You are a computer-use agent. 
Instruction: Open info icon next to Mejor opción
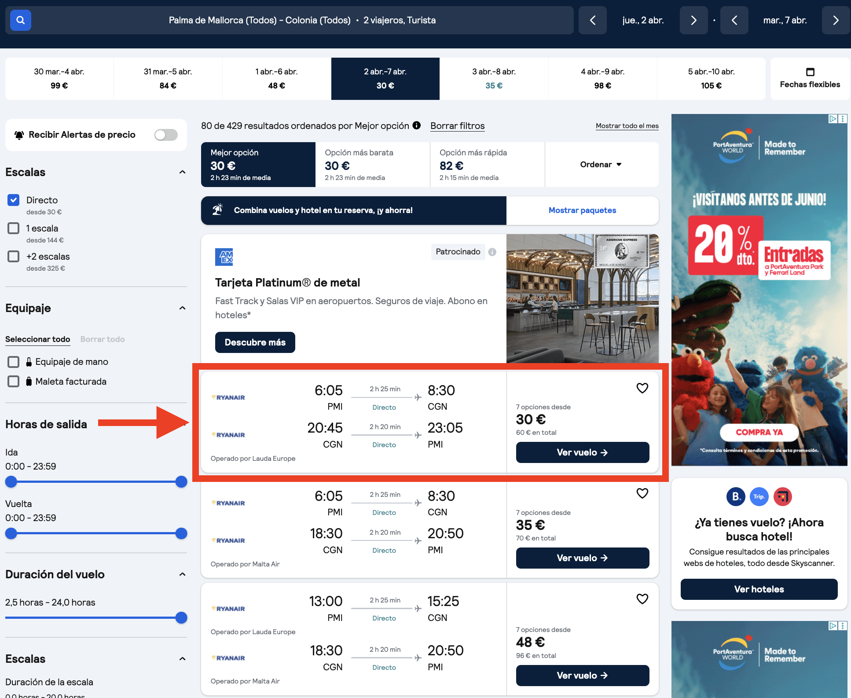(416, 125)
